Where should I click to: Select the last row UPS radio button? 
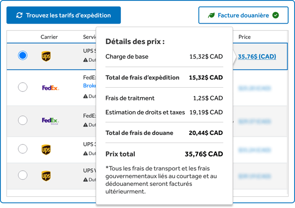(23, 175)
